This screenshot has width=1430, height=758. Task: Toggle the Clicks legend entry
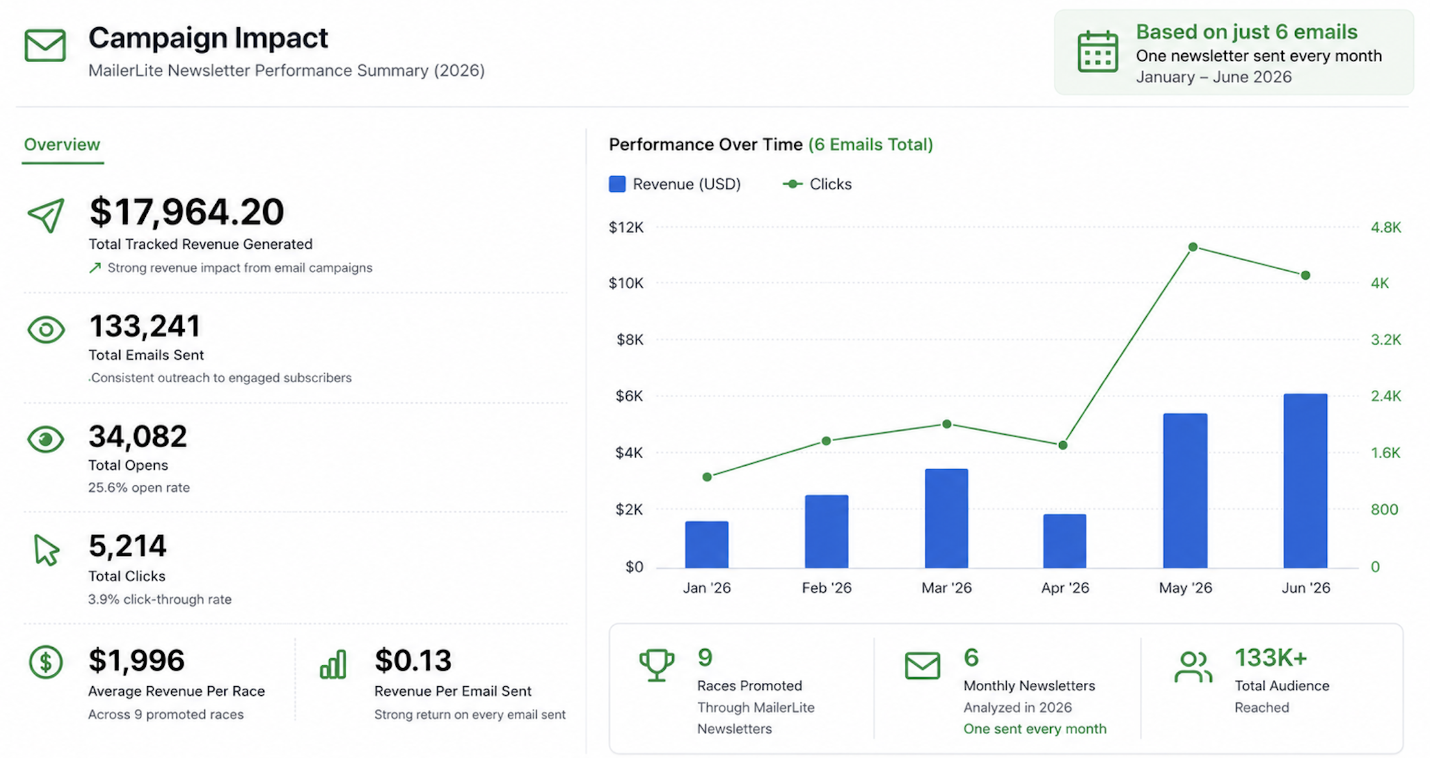[x=817, y=184]
